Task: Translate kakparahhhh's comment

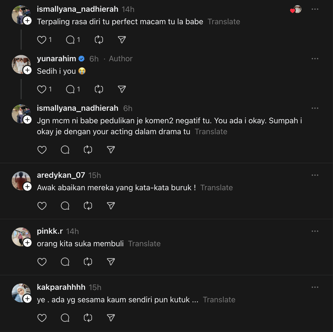Action: [219, 300]
